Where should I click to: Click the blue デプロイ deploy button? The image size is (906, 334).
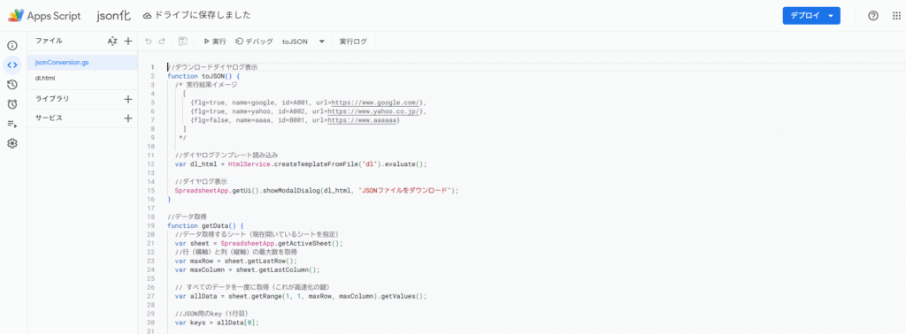point(811,16)
